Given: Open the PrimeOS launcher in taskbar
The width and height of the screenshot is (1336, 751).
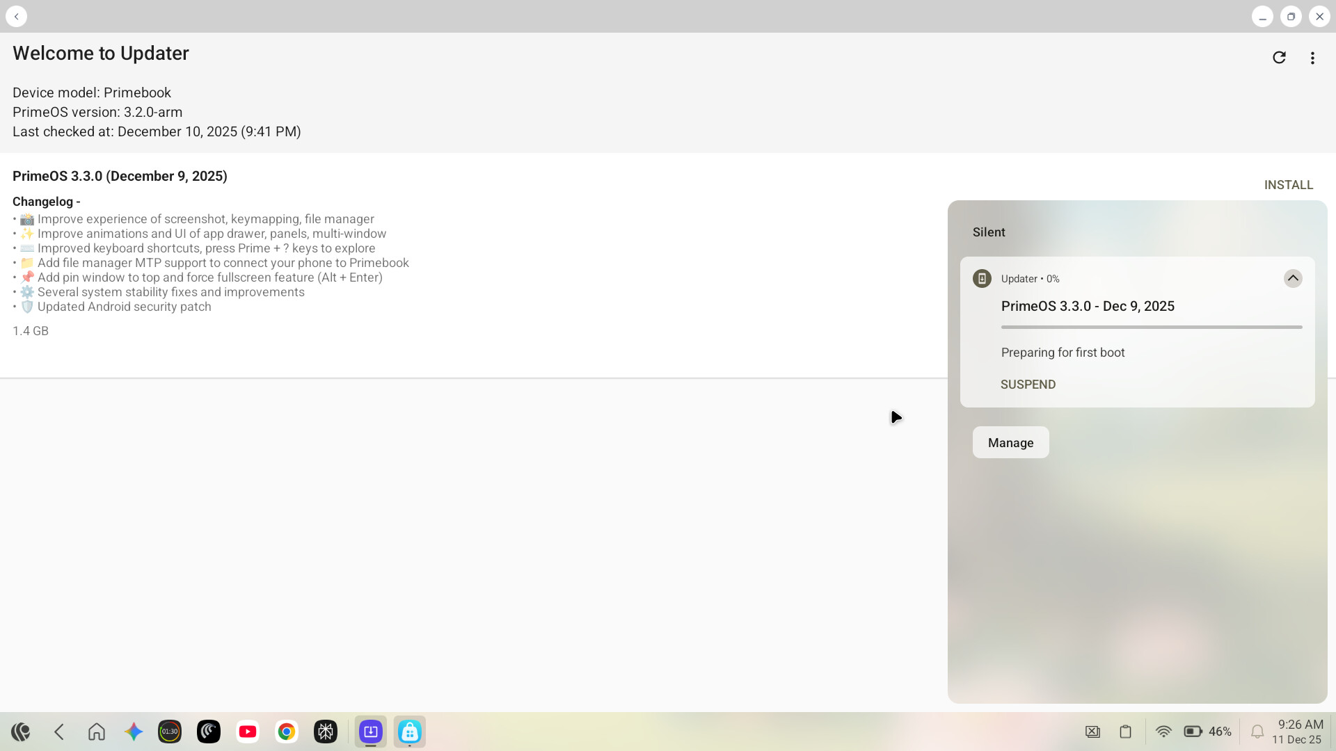Looking at the screenshot, I should point(21,732).
